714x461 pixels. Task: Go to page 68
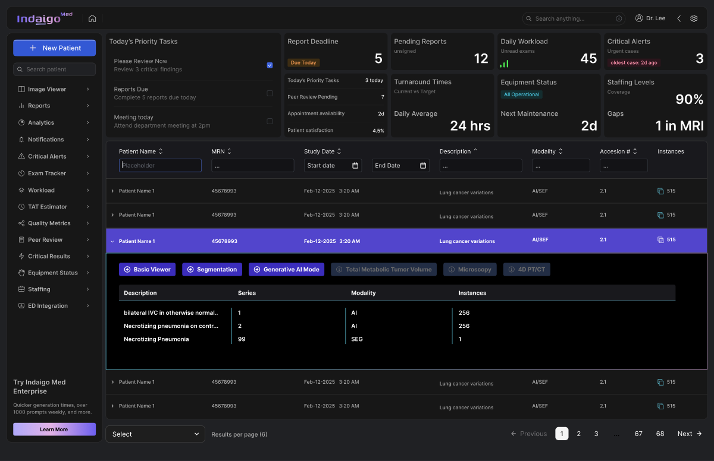[660, 434]
